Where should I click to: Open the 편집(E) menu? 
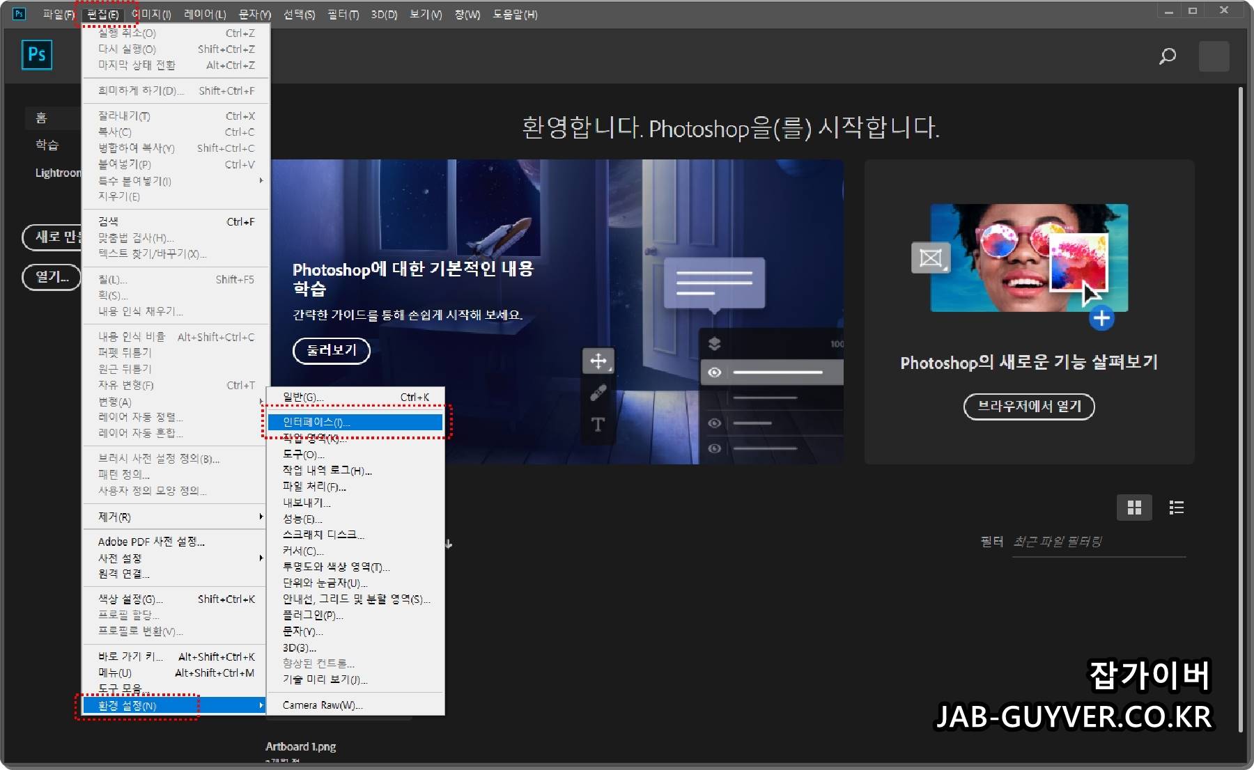coord(102,14)
